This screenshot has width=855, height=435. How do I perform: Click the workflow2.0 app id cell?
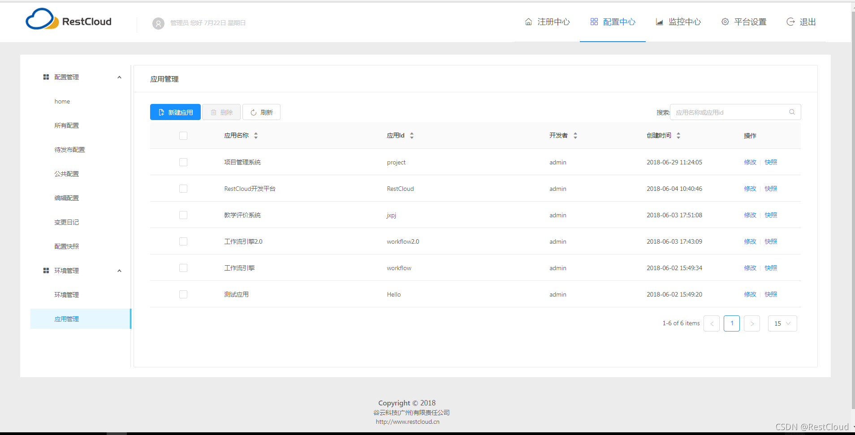(403, 241)
